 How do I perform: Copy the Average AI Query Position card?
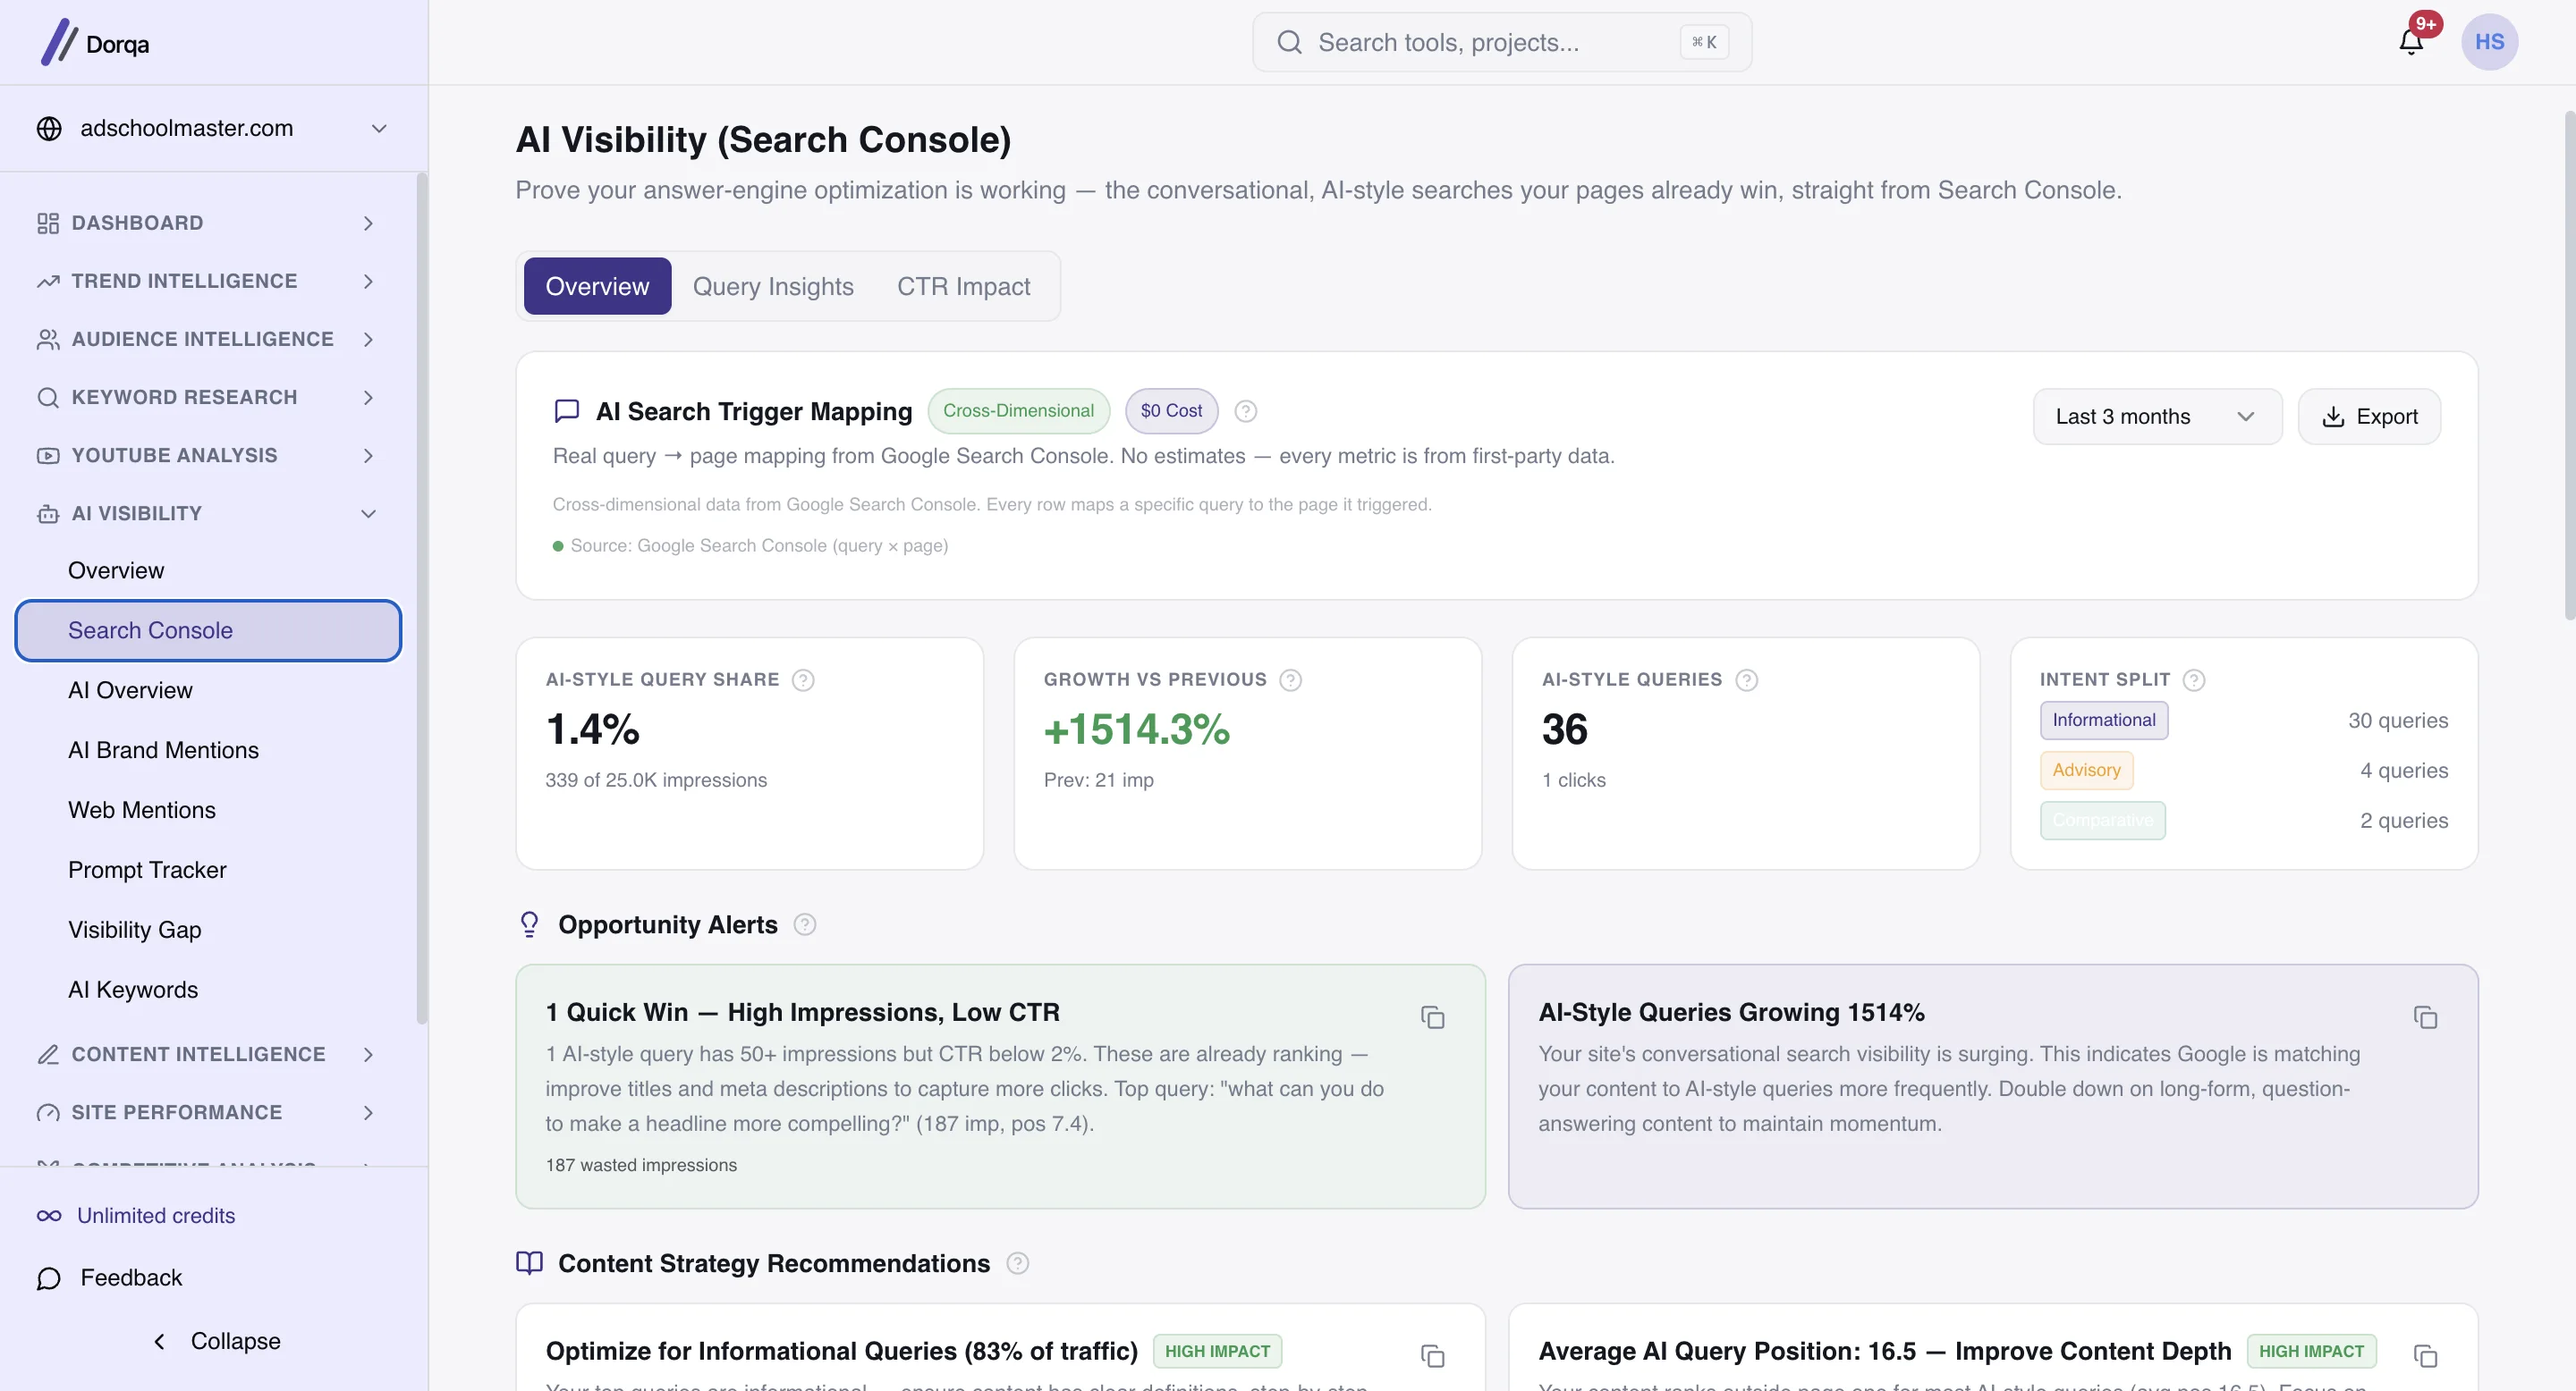click(2425, 1356)
